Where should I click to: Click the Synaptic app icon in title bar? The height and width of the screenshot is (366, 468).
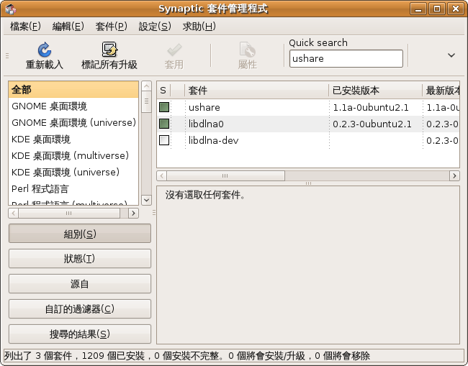point(11,9)
